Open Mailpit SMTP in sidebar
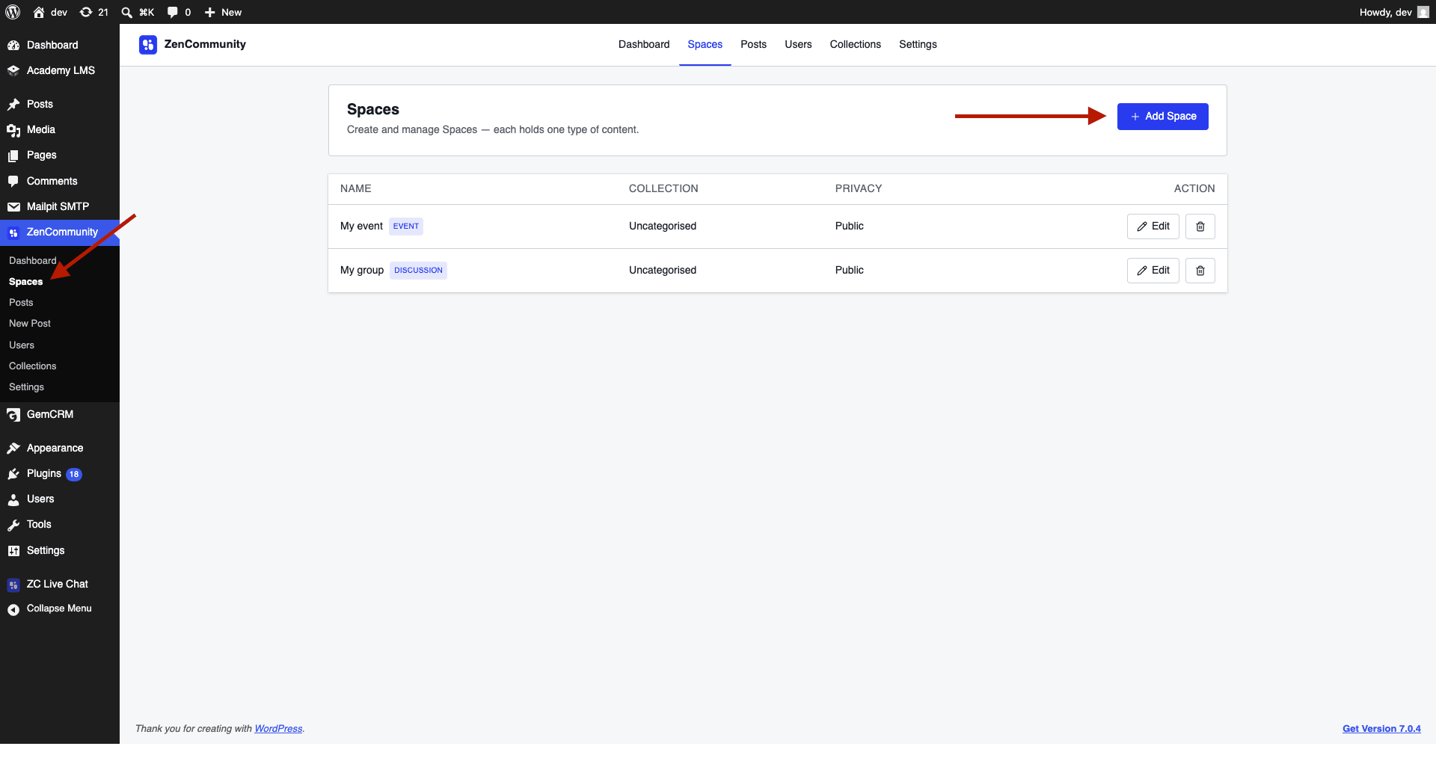Screen dimensions: 1436x761 pos(60,206)
